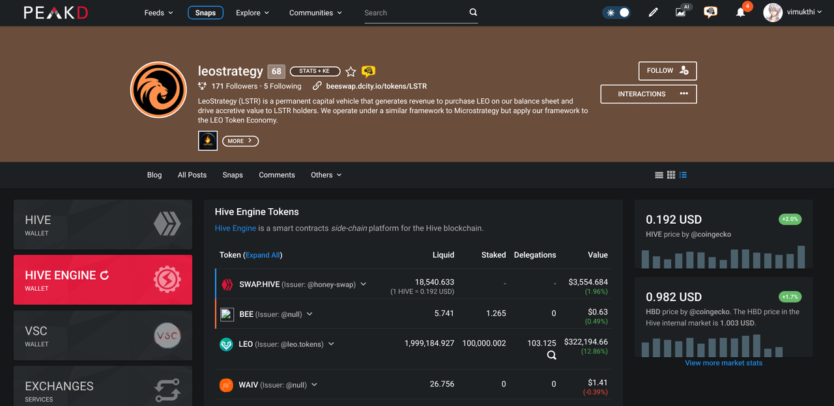Click the HIVE price bar chart
The image size is (834, 406).
723,256
